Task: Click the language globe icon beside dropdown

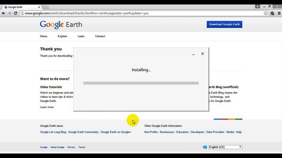Action: 205,147
